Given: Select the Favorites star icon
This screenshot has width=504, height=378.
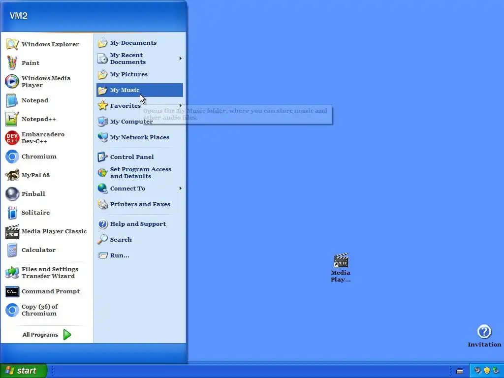Looking at the screenshot, I should (x=102, y=105).
